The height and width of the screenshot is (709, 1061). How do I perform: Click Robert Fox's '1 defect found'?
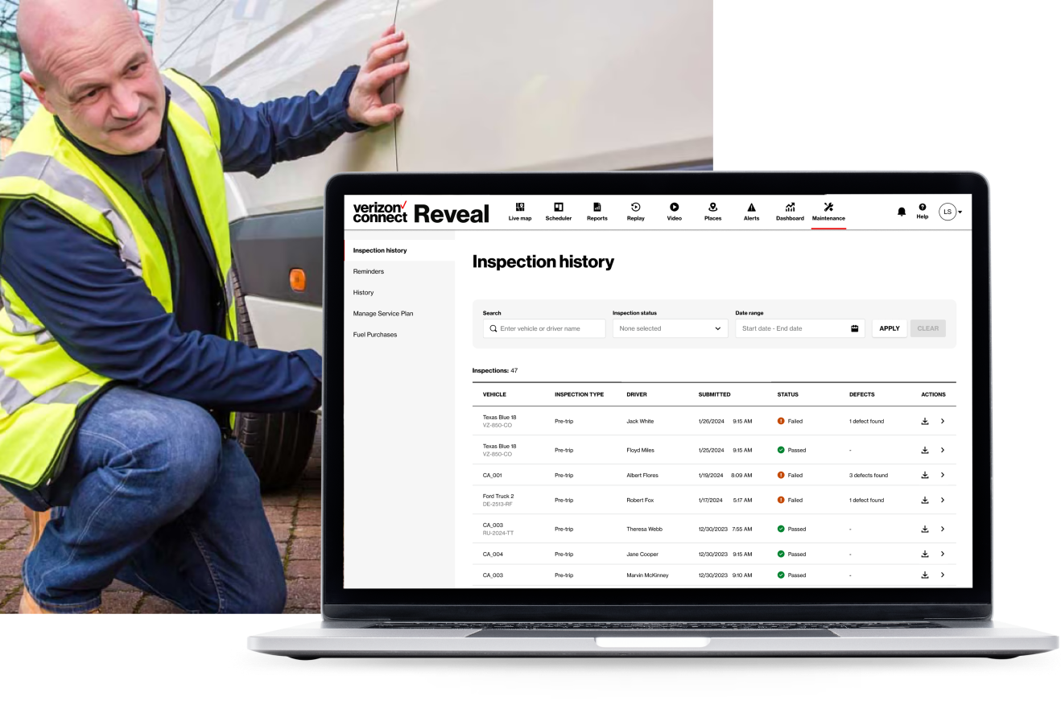pyautogui.click(x=867, y=500)
